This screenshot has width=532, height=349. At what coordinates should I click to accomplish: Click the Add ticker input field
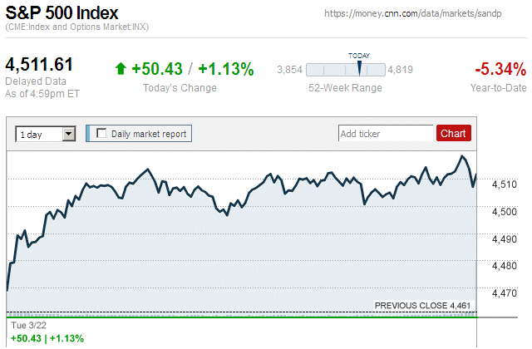pyautogui.click(x=386, y=133)
